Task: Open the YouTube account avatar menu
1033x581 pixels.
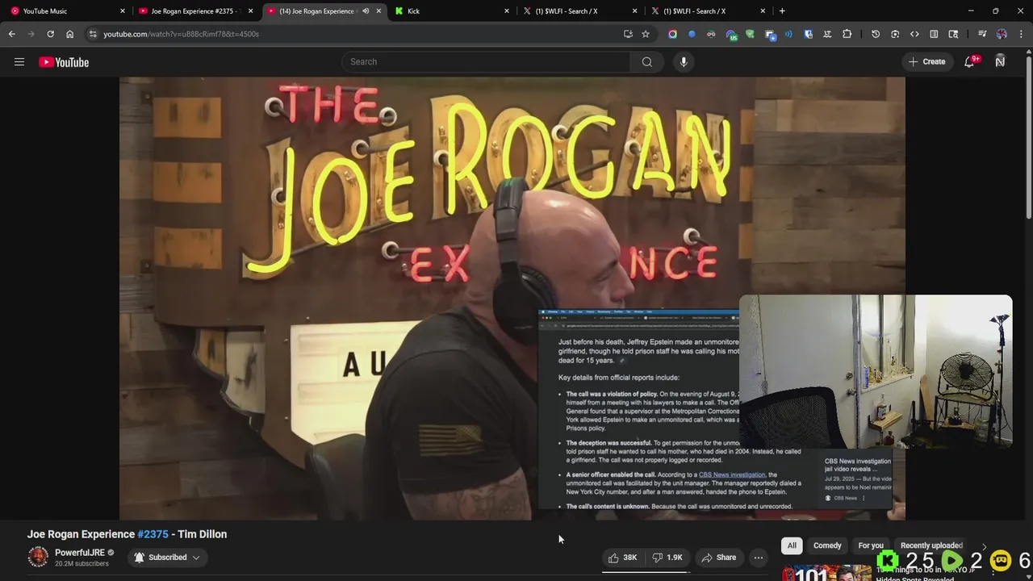Action: (1000, 61)
